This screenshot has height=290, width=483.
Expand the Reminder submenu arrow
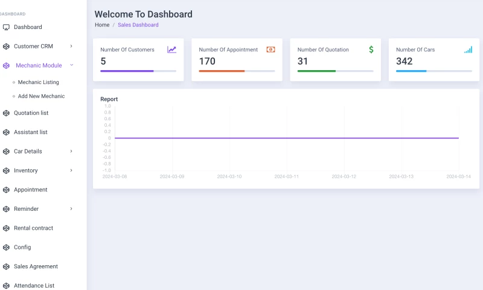71,209
